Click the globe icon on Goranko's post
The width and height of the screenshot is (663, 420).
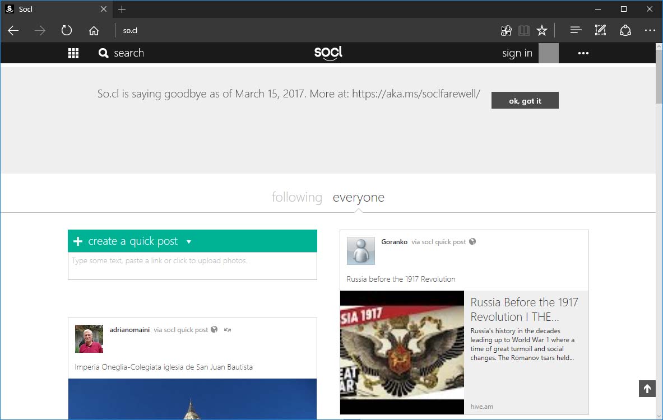pyautogui.click(x=472, y=242)
